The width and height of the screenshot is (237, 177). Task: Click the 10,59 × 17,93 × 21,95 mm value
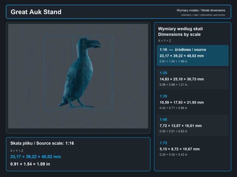tap(182, 102)
